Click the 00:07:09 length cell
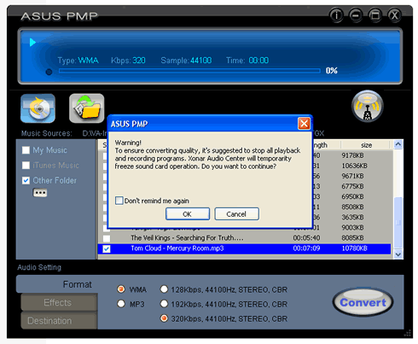The image size is (418, 344). pos(306,248)
